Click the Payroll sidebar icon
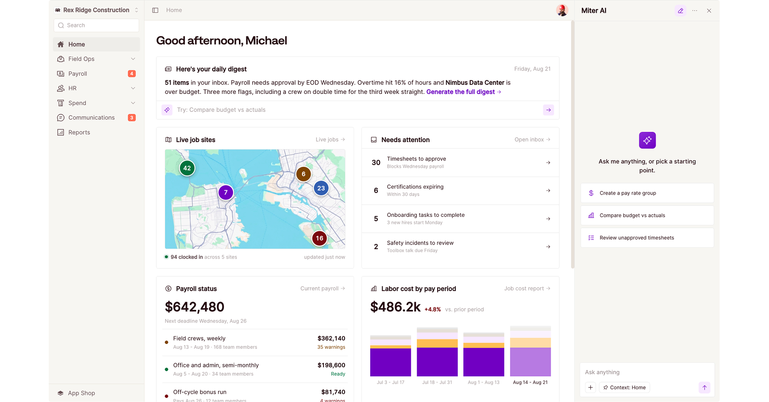 61,74
